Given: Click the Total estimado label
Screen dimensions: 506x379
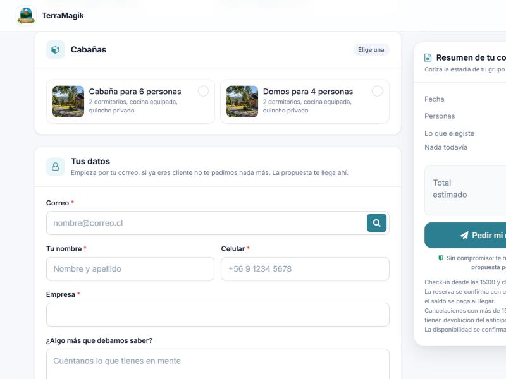Looking at the screenshot, I should [x=450, y=188].
